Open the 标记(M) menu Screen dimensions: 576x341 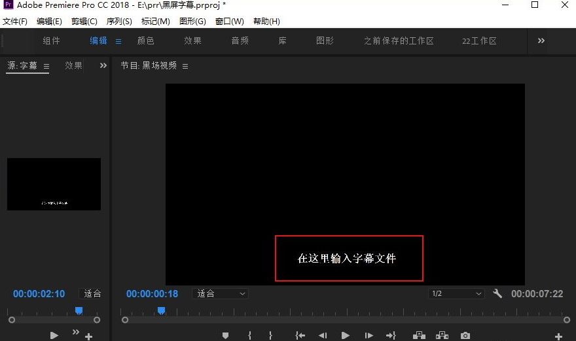(x=155, y=22)
